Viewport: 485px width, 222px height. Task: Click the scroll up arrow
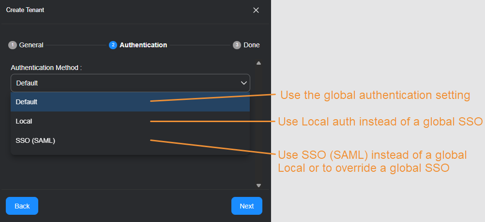258,63
